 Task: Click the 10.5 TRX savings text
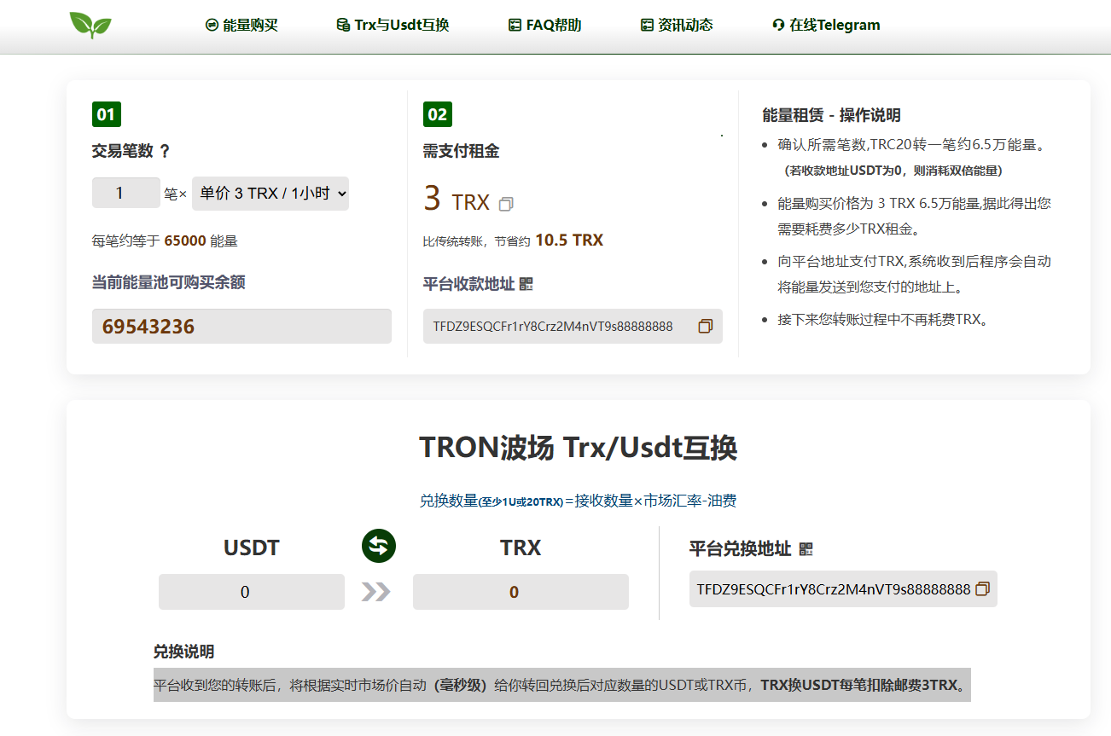tap(569, 241)
